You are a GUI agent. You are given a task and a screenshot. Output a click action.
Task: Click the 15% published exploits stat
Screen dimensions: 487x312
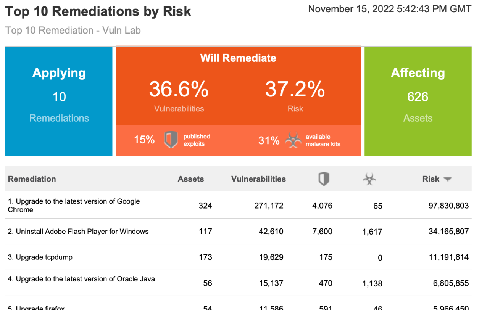[x=144, y=140]
